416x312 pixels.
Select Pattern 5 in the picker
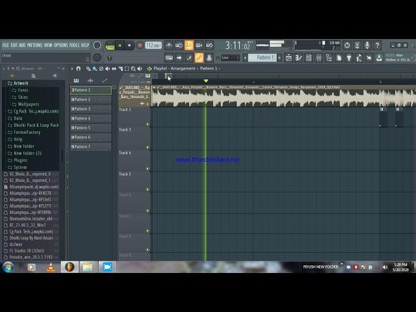click(x=91, y=128)
